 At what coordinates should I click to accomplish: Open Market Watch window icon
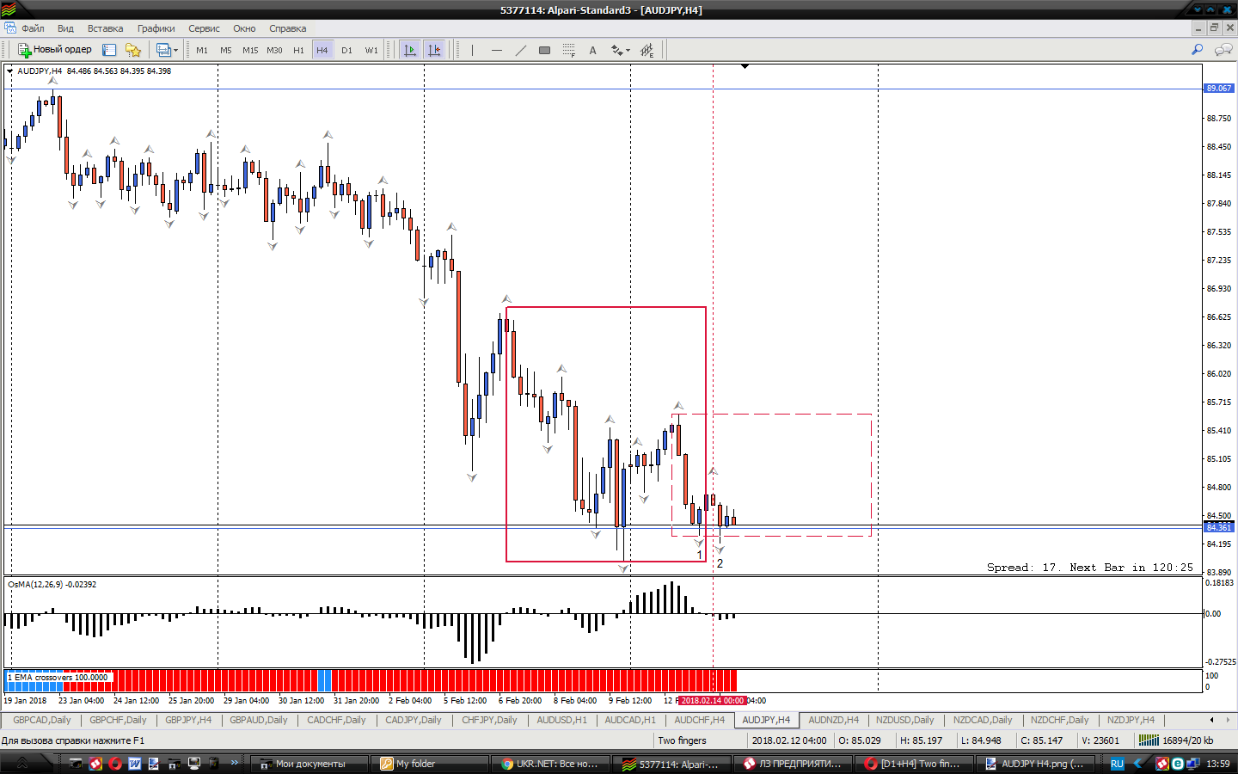[x=109, y=50]
